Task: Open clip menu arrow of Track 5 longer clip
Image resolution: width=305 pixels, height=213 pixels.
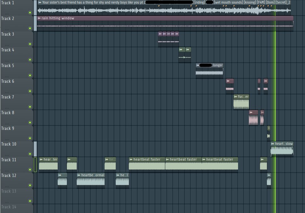Action: click(198, 65)
